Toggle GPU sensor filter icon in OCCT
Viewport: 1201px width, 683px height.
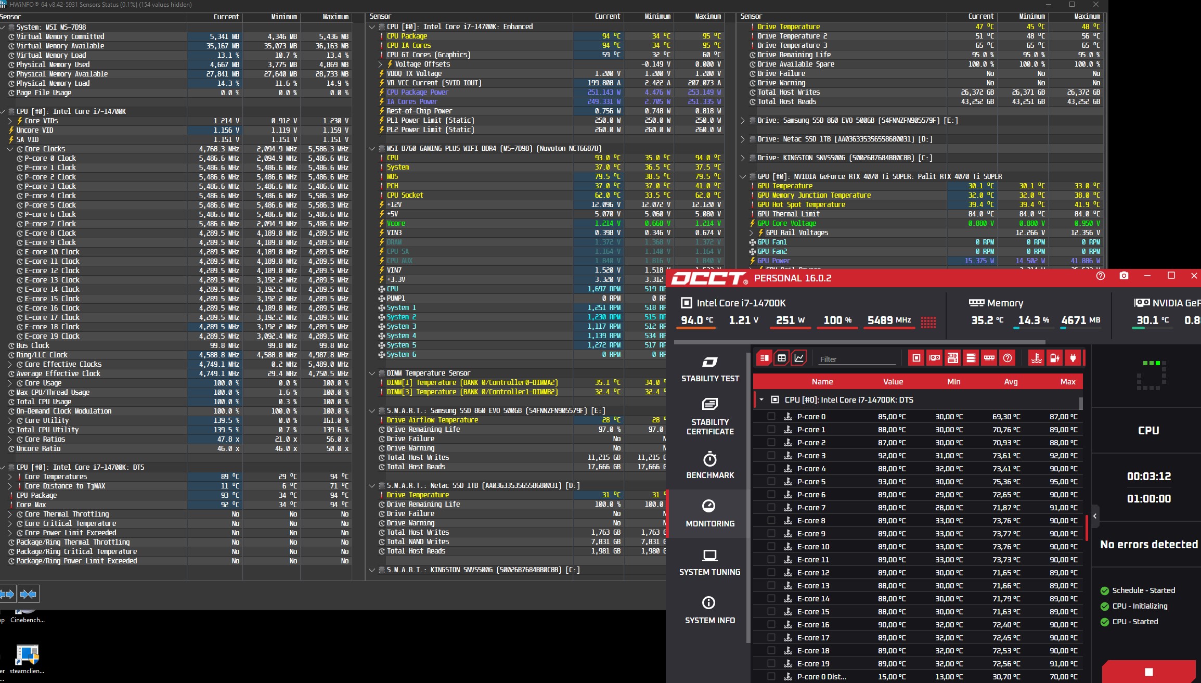pos(935,358)
